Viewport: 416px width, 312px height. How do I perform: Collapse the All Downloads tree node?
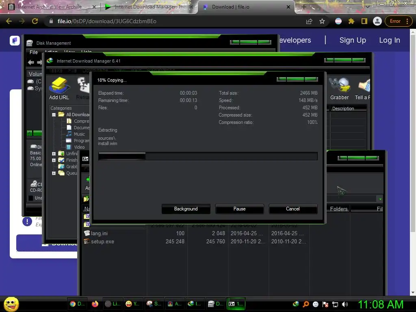coord(54,115)
